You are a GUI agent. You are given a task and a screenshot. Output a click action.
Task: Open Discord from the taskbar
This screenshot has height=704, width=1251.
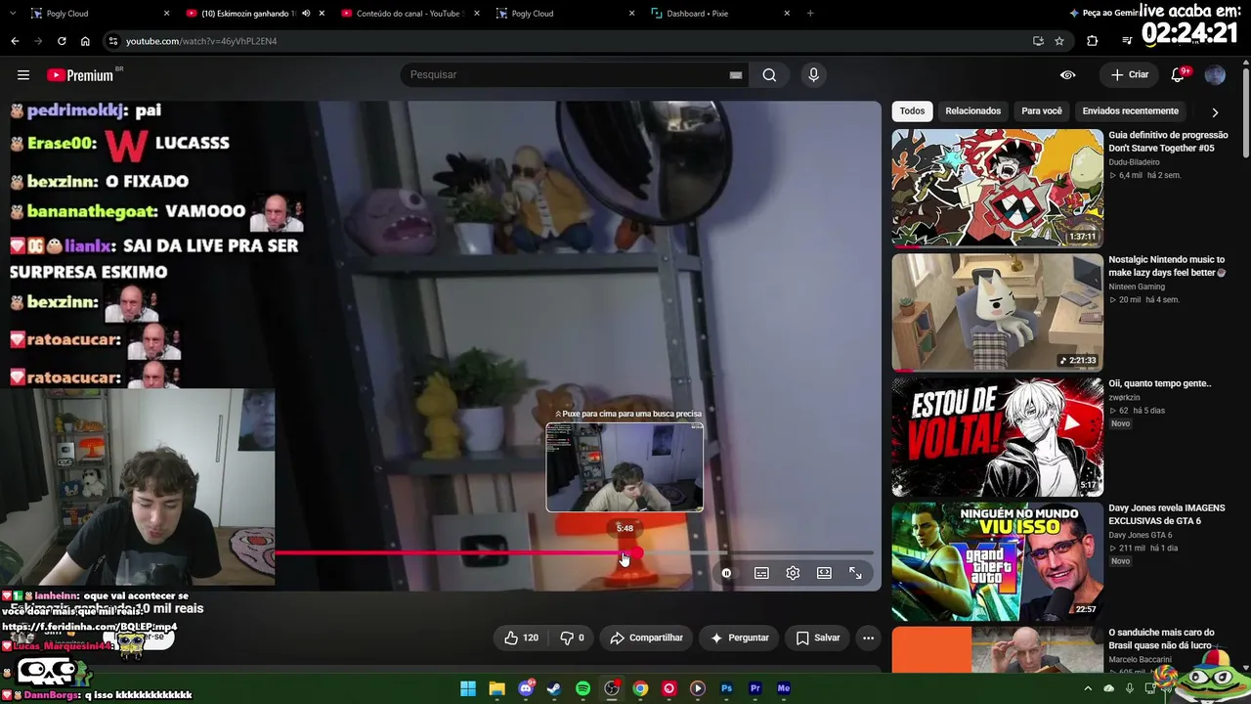[526, 688]
